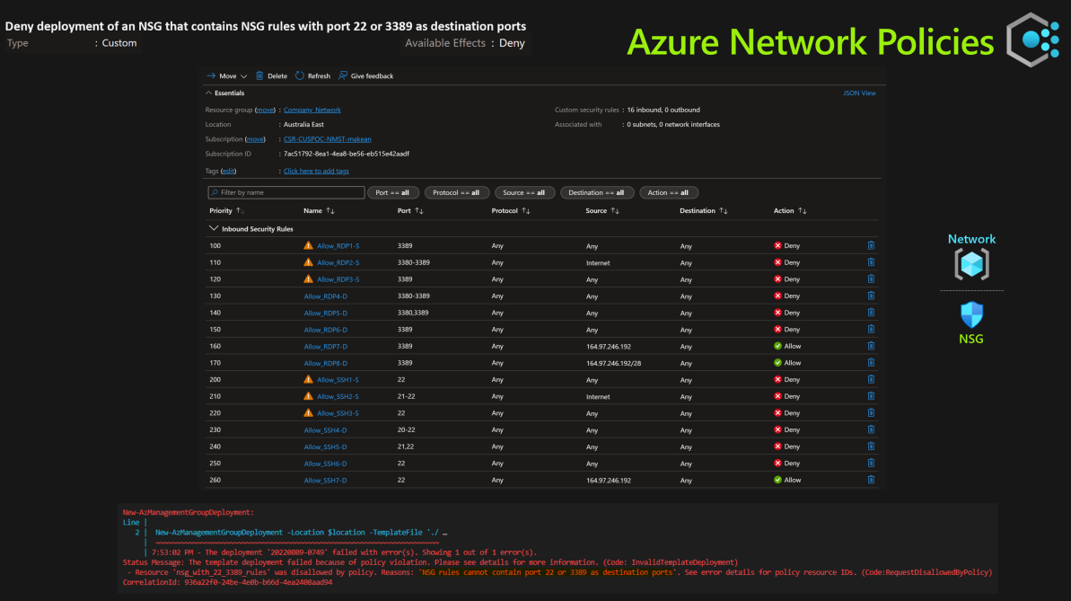Open the JSON View link

(859, 93)
